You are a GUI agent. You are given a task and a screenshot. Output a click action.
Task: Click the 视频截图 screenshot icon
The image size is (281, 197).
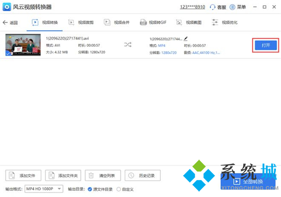click(179, 22)
